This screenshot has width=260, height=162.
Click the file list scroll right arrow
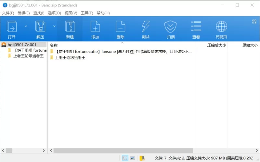[257, 150]
